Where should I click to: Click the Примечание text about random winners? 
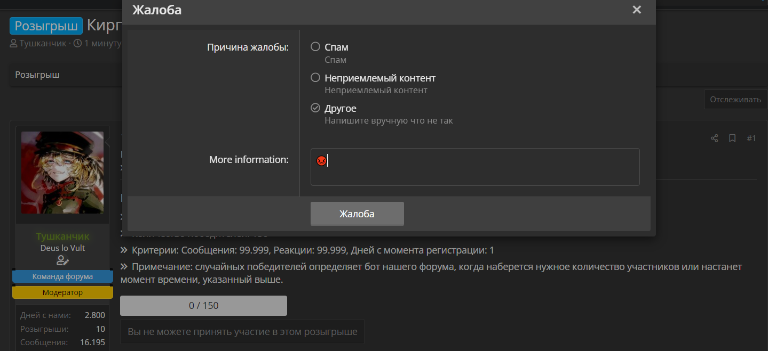(431, 273)
